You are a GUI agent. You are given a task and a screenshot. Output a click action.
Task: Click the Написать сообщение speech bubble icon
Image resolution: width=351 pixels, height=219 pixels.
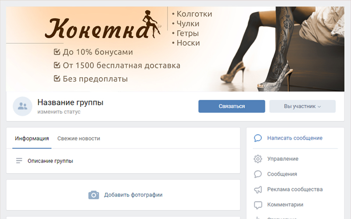(x=258, y=138)
